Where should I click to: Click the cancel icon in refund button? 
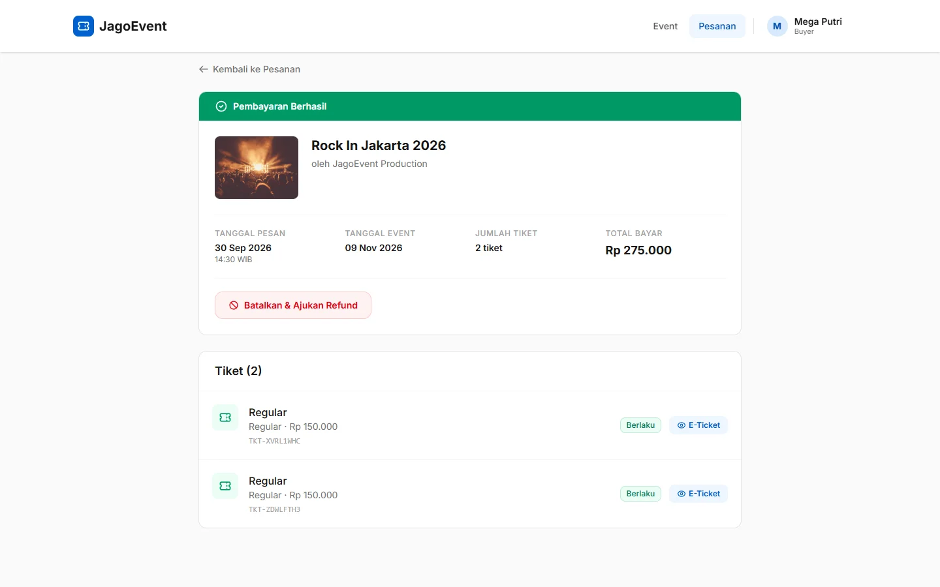pos(234,305)
